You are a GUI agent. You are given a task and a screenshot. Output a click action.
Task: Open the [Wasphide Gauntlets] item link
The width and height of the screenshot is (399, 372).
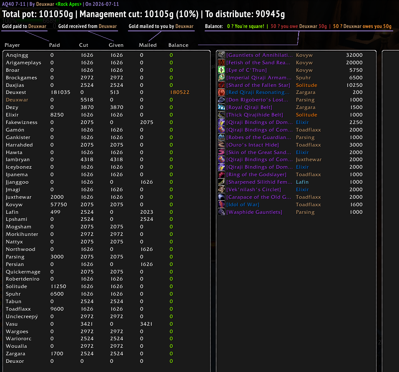tap(254, 212)
